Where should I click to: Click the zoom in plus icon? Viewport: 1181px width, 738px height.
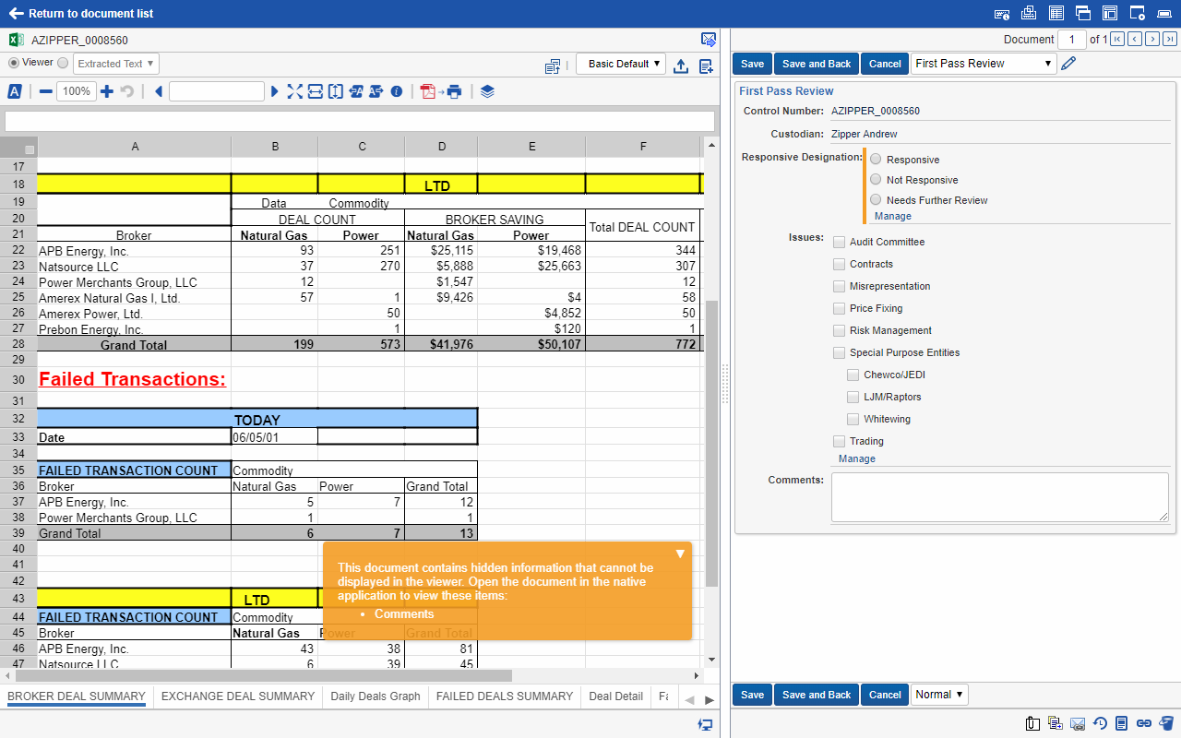click(107, 91)
